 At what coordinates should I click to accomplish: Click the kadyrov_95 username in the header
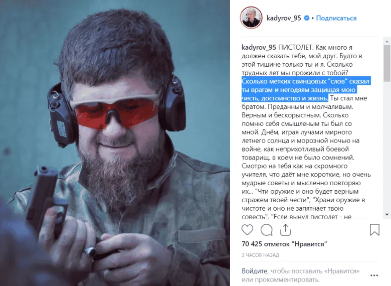point(284,18)
